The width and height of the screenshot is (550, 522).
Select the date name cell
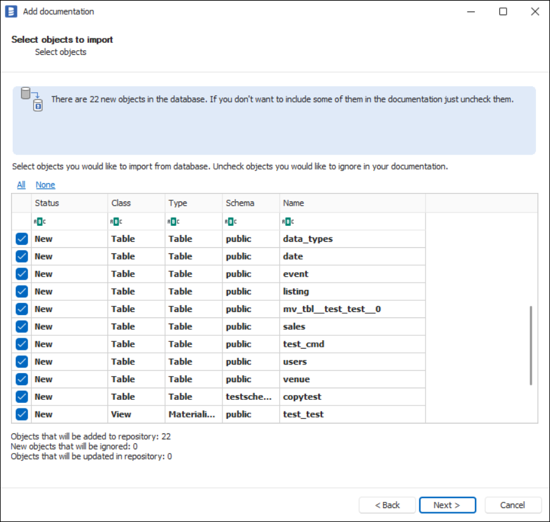tap(353, 256)
